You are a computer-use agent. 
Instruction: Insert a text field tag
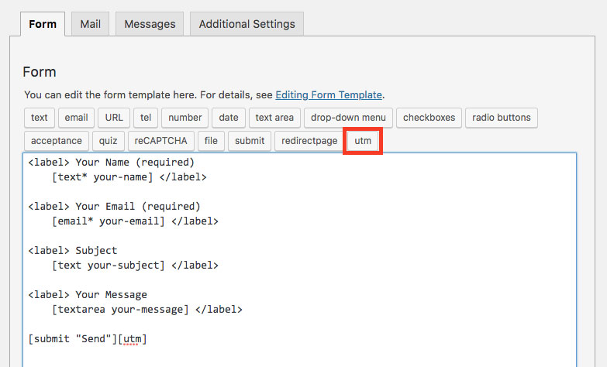(39, 118)
